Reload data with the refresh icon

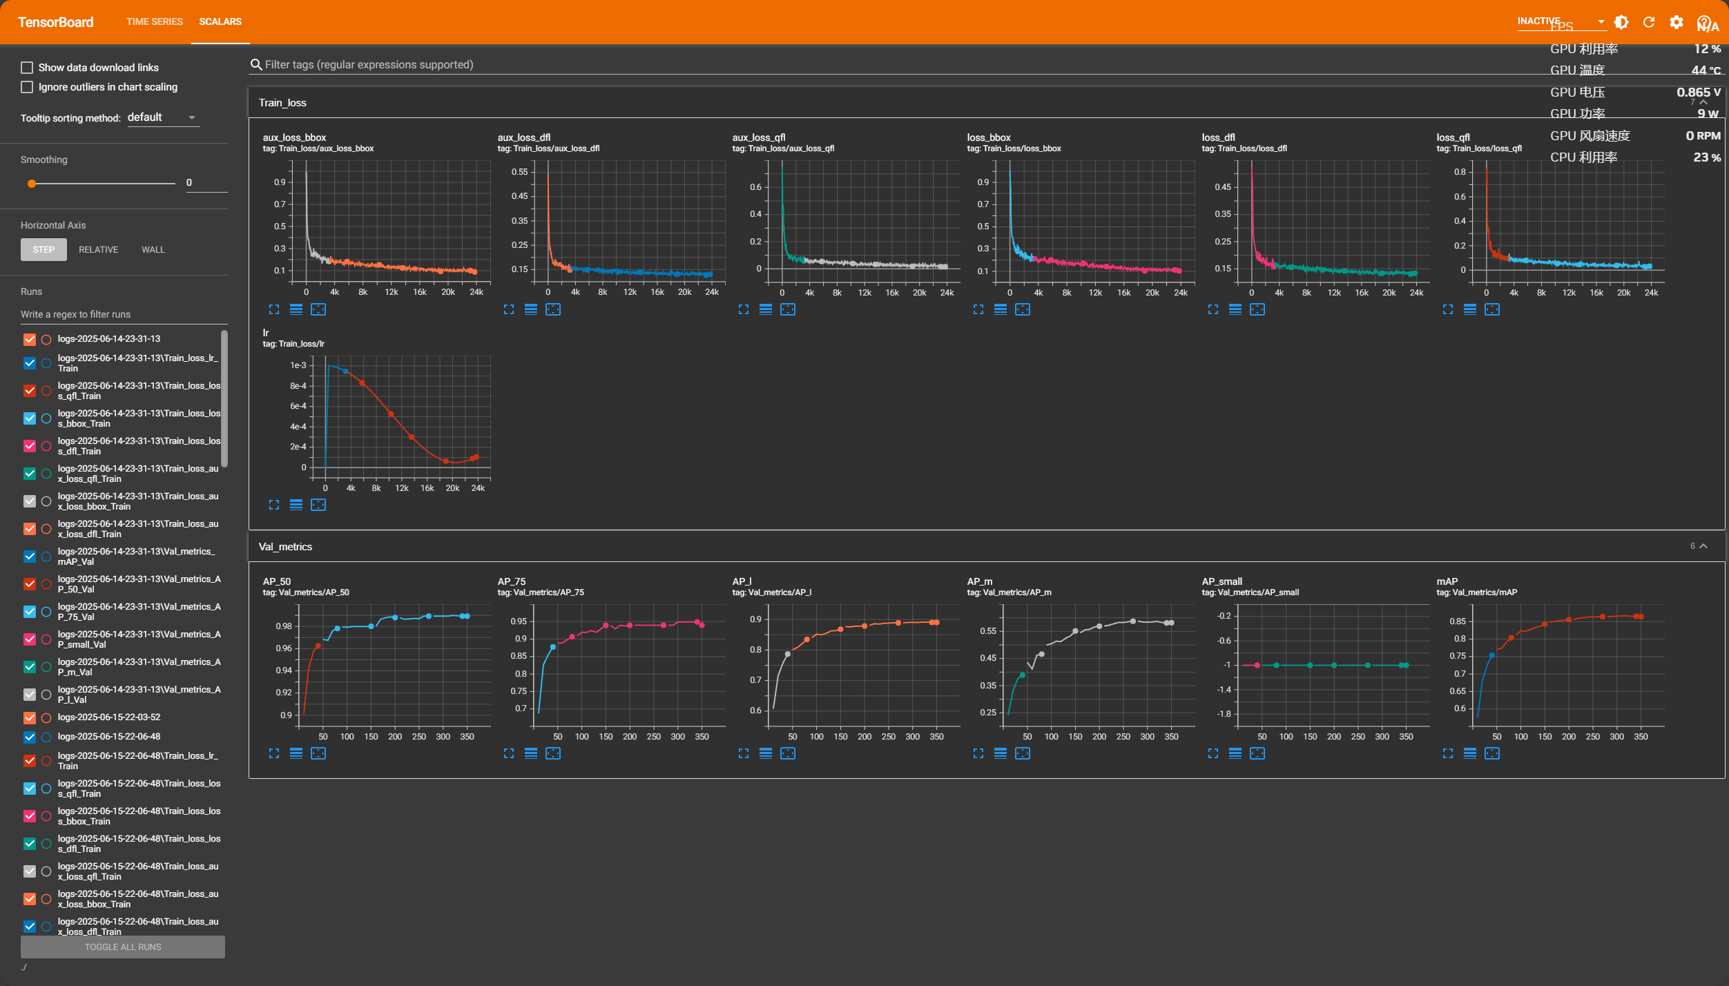[x=1649, y=22]
